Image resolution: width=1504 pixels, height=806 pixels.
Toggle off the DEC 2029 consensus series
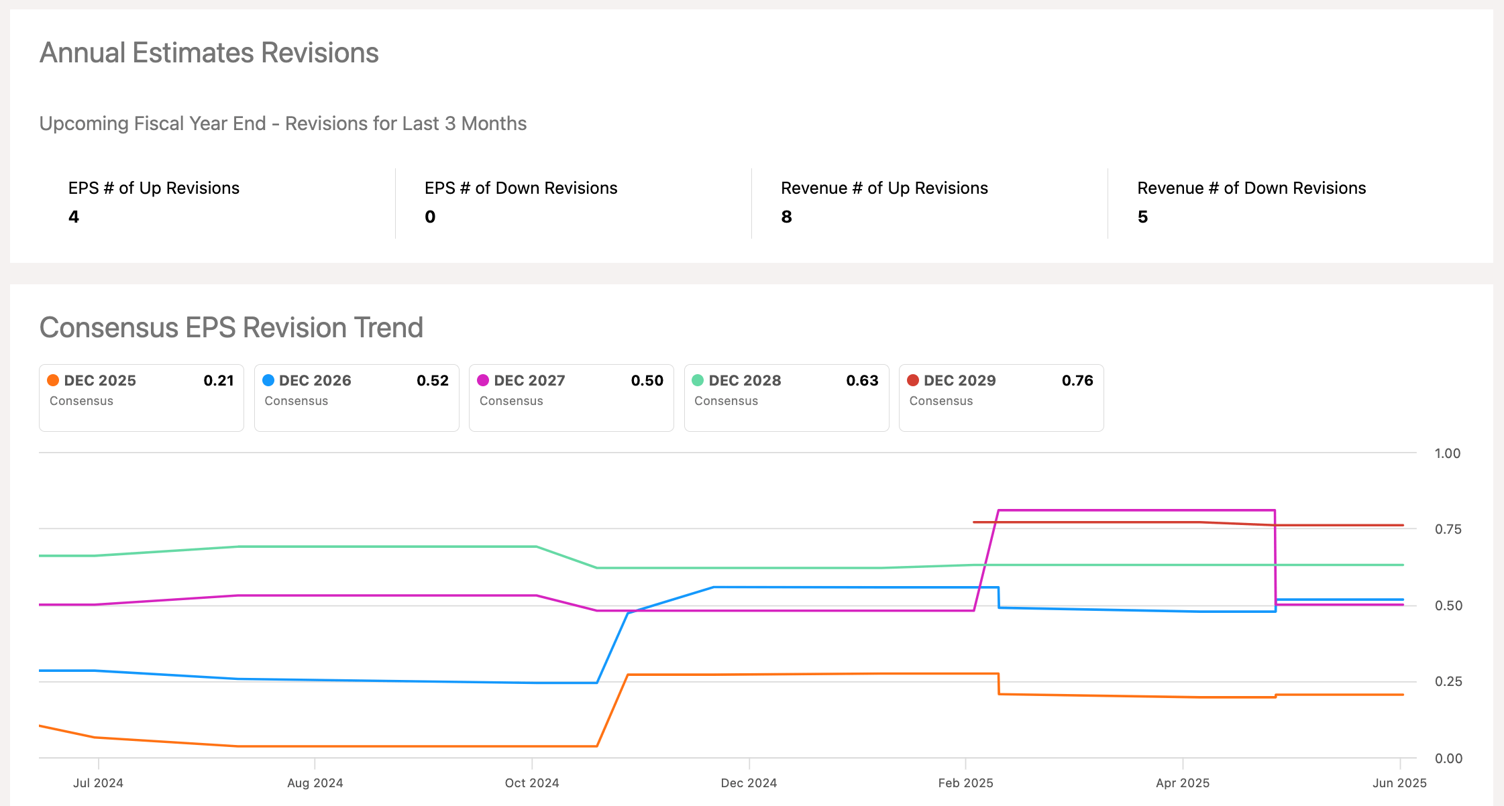1001,398
